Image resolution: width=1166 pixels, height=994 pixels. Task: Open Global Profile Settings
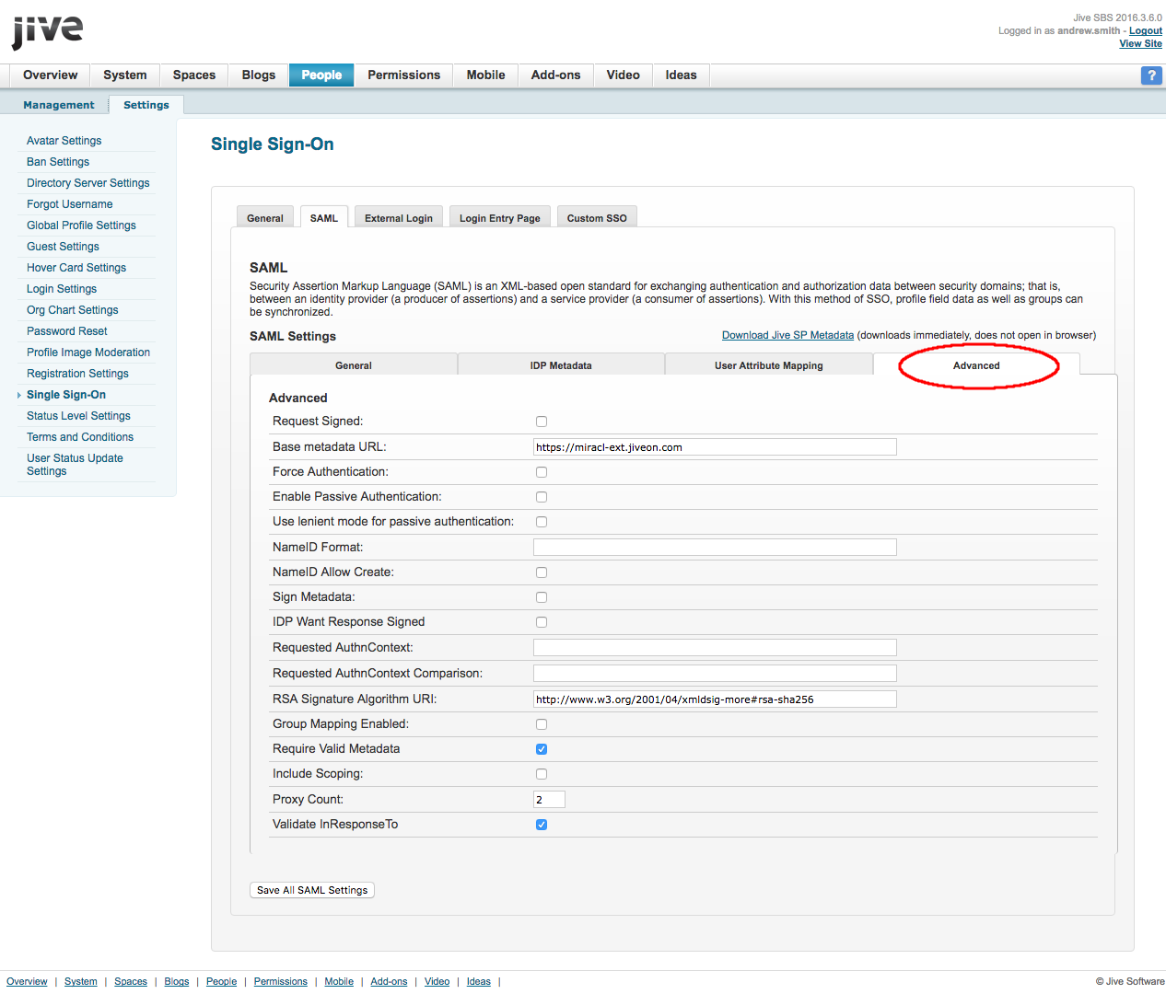pos(81,225)
